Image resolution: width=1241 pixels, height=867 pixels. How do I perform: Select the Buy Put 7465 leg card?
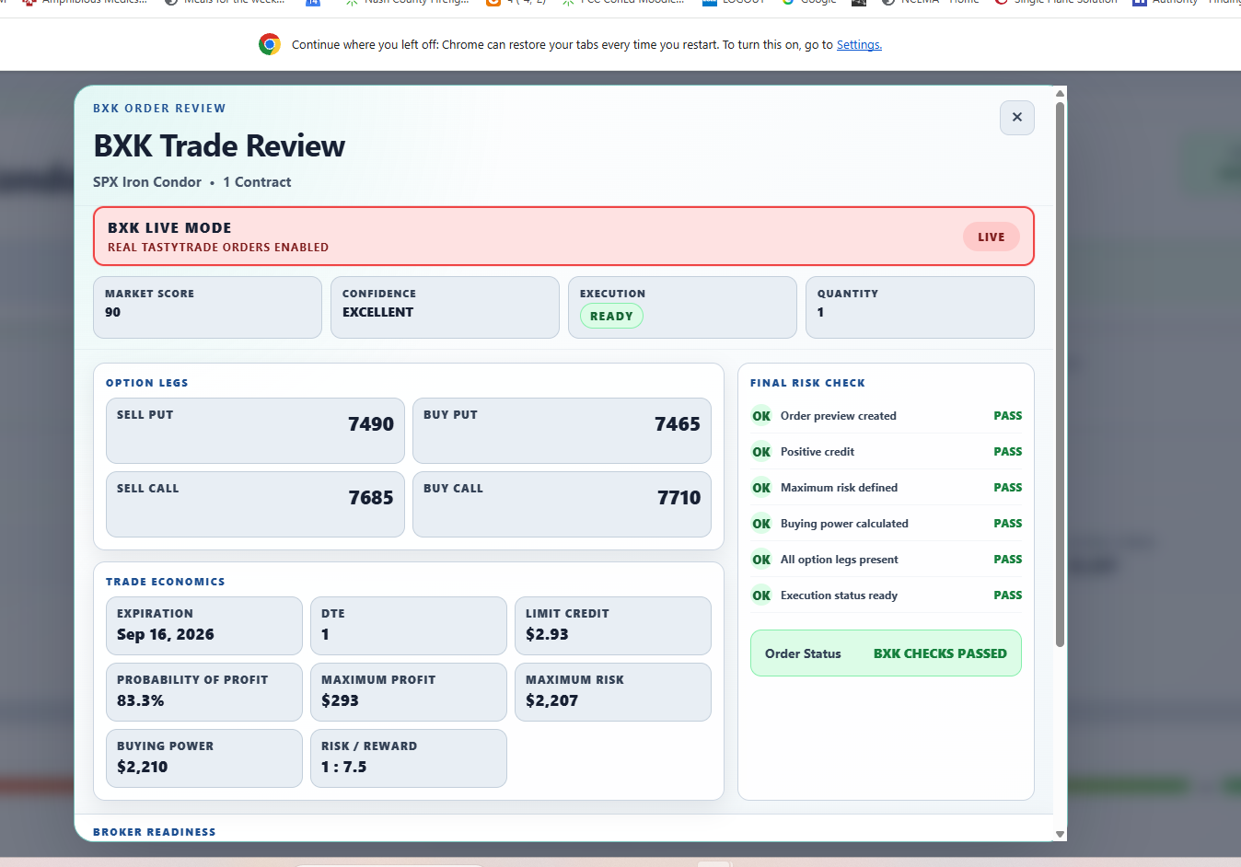click(562, 431)
